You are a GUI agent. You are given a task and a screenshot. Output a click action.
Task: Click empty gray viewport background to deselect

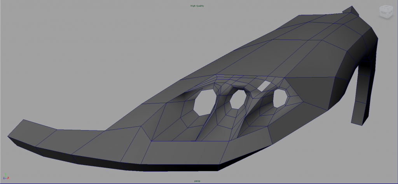point(78,46)
